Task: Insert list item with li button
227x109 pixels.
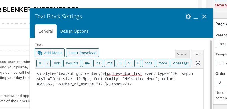Action: point(138,63)
